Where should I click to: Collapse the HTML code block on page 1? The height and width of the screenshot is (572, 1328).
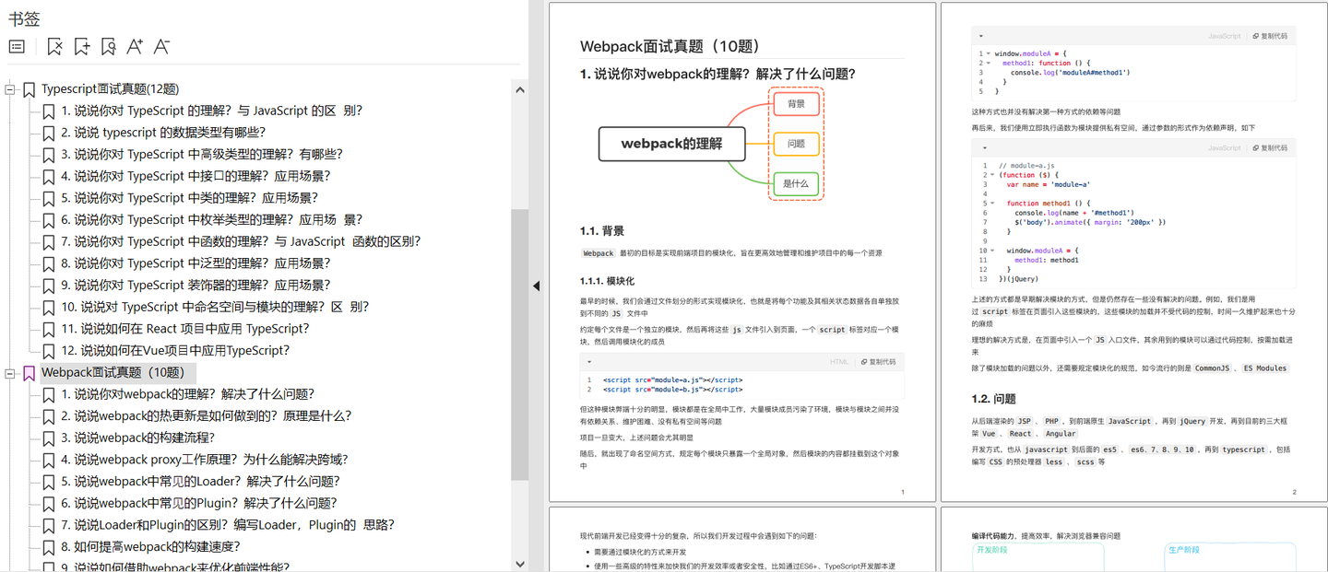coord(589,362)
